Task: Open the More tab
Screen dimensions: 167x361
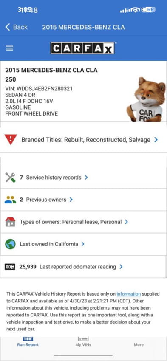Action: click(x=139, y=344)
